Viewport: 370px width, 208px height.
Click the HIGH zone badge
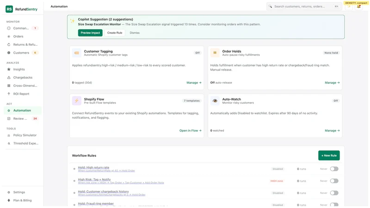pos(277,181)
